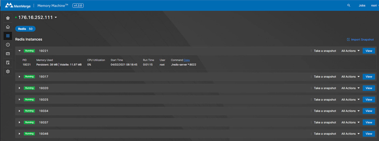379x141 pixels.
Task: Expand the 19320 instance row
Action: click(20, 88)
